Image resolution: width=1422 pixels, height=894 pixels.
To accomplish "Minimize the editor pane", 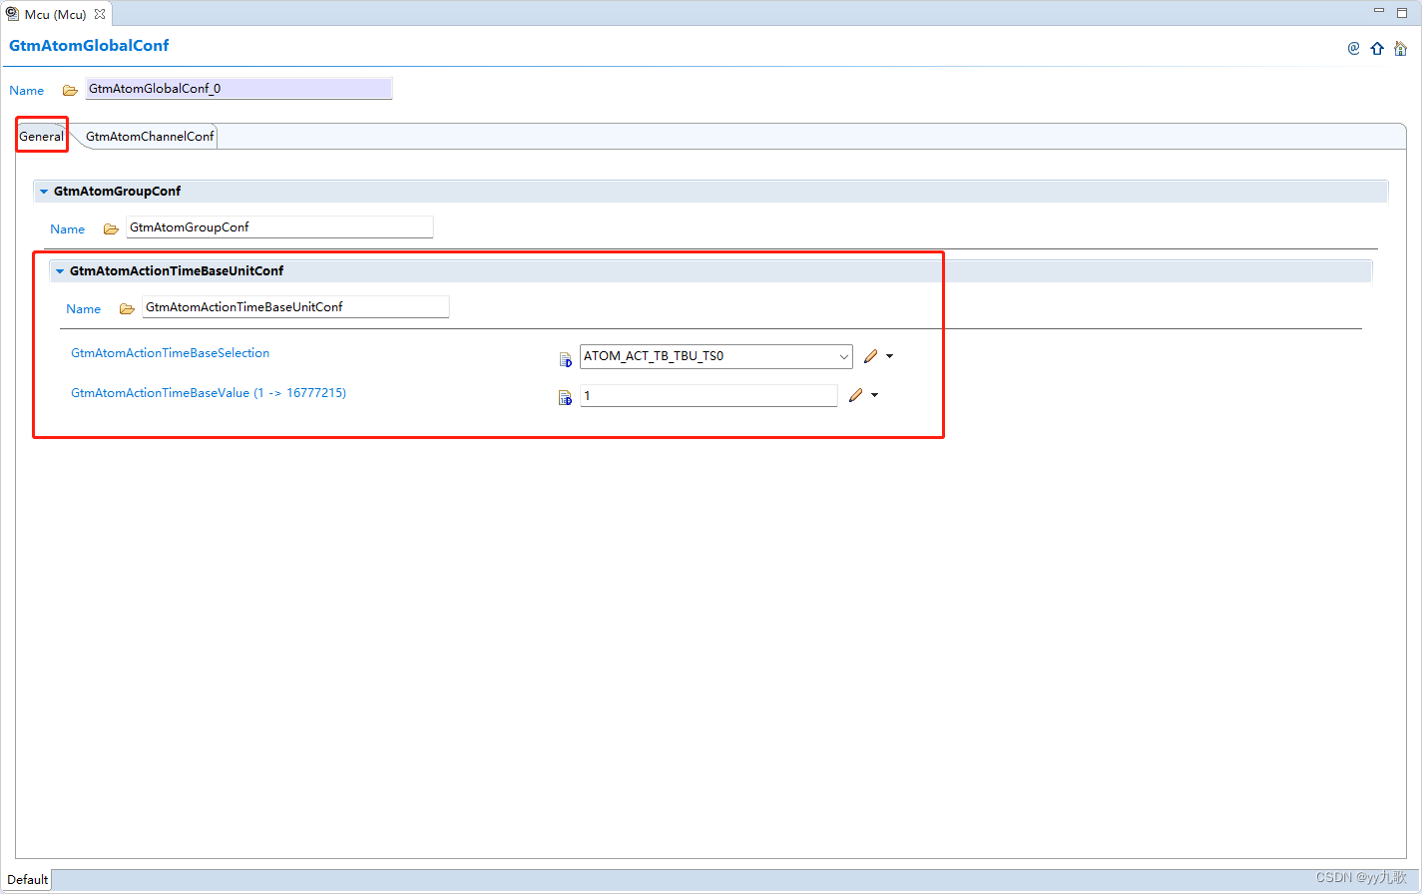I will (1379, 11).
